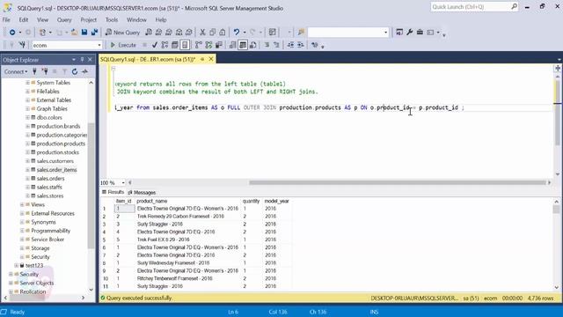
Task: Toggle Results to Grid icon
Action: pyautogui.click(x=243, y=45)
